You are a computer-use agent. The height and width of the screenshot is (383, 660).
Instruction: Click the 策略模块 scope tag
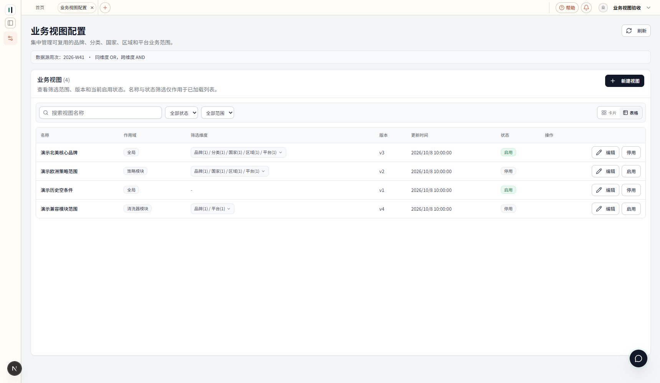[x=135, y=171]
